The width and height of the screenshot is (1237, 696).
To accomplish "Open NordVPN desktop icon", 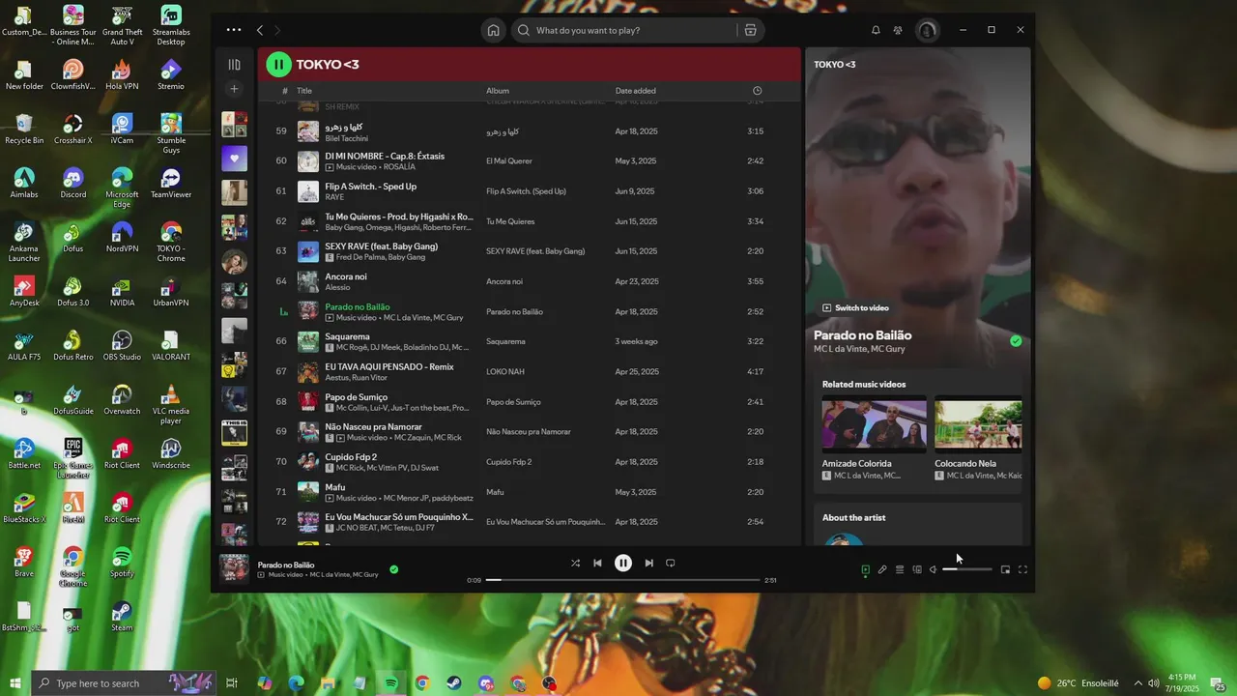I will [x=122, y=236].
